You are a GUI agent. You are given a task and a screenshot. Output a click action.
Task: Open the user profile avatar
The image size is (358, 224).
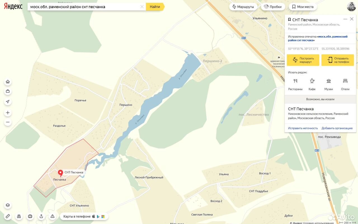pyautogui.click(x=351, y=7)
